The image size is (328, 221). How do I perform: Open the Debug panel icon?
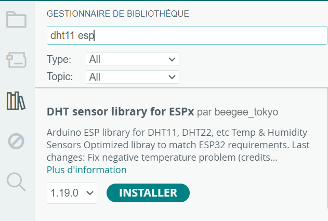pyautogui.click(x=16, y=141)
